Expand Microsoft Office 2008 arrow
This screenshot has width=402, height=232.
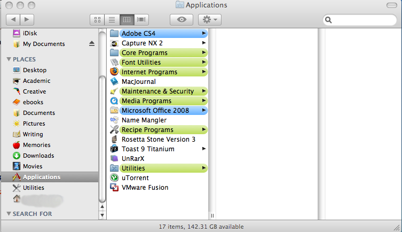[x=204, y=110]
